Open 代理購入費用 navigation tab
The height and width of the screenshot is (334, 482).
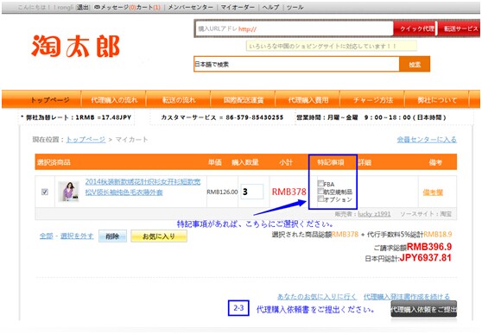308,99
